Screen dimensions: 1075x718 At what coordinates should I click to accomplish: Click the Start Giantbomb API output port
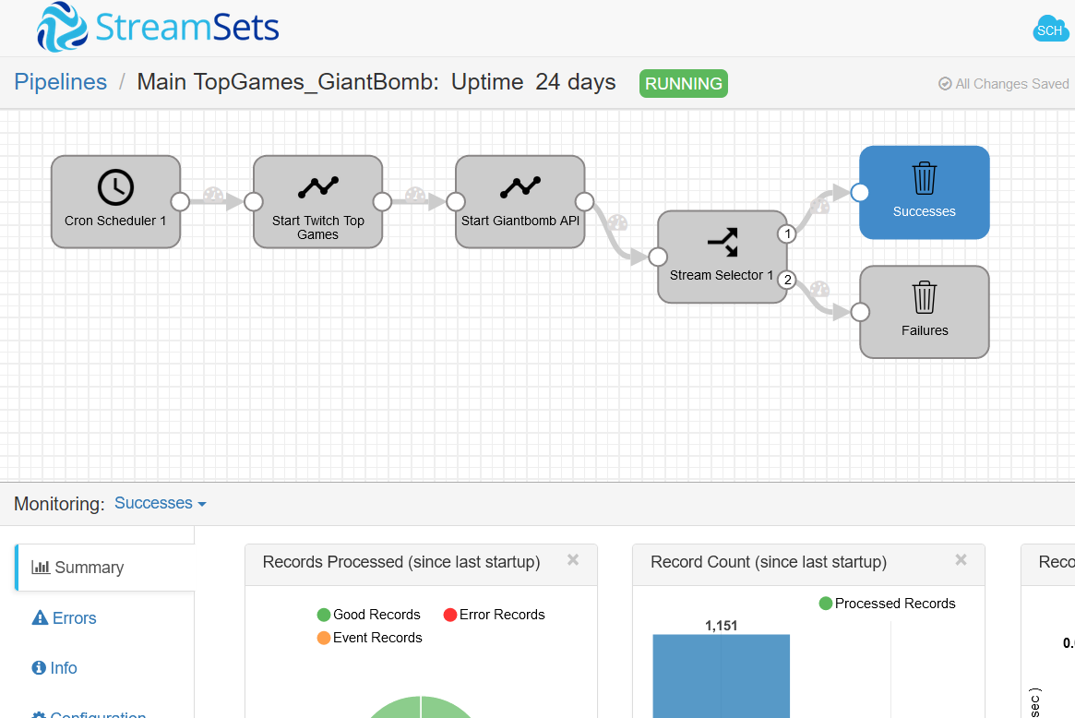(x=585, y=201)
